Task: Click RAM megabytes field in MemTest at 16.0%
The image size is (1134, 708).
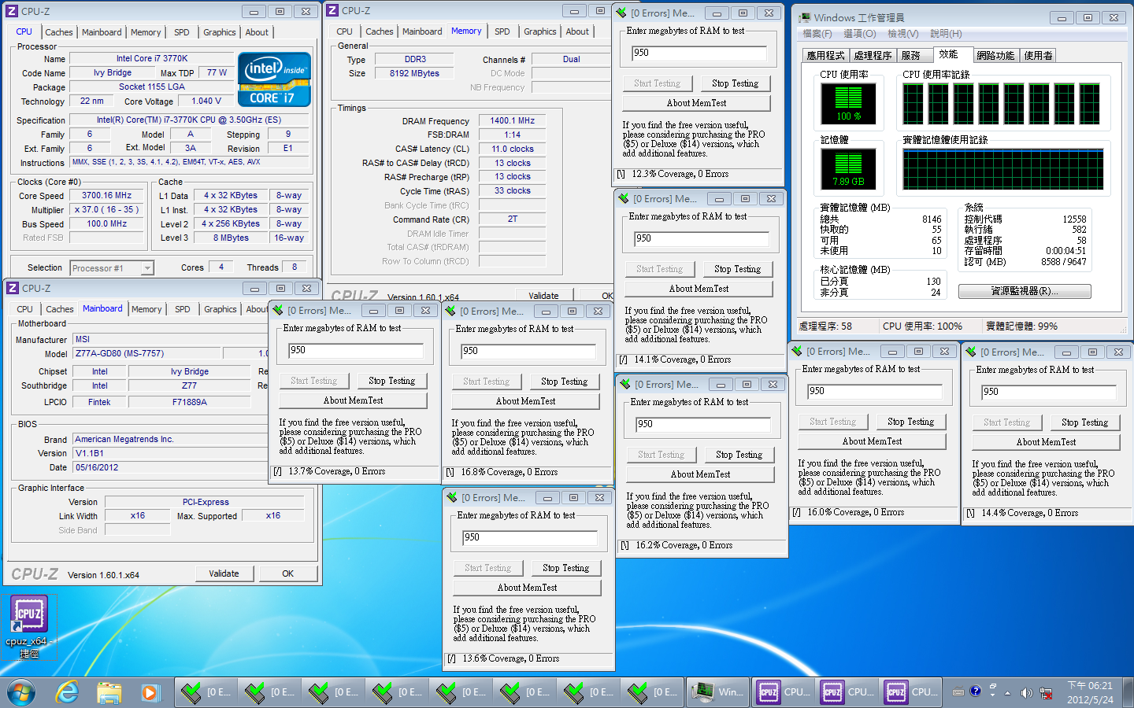Action: tap(875, 391)
